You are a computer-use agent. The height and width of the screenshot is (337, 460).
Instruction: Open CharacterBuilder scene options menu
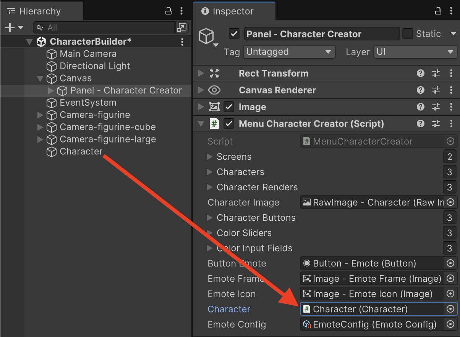(182, 42)
